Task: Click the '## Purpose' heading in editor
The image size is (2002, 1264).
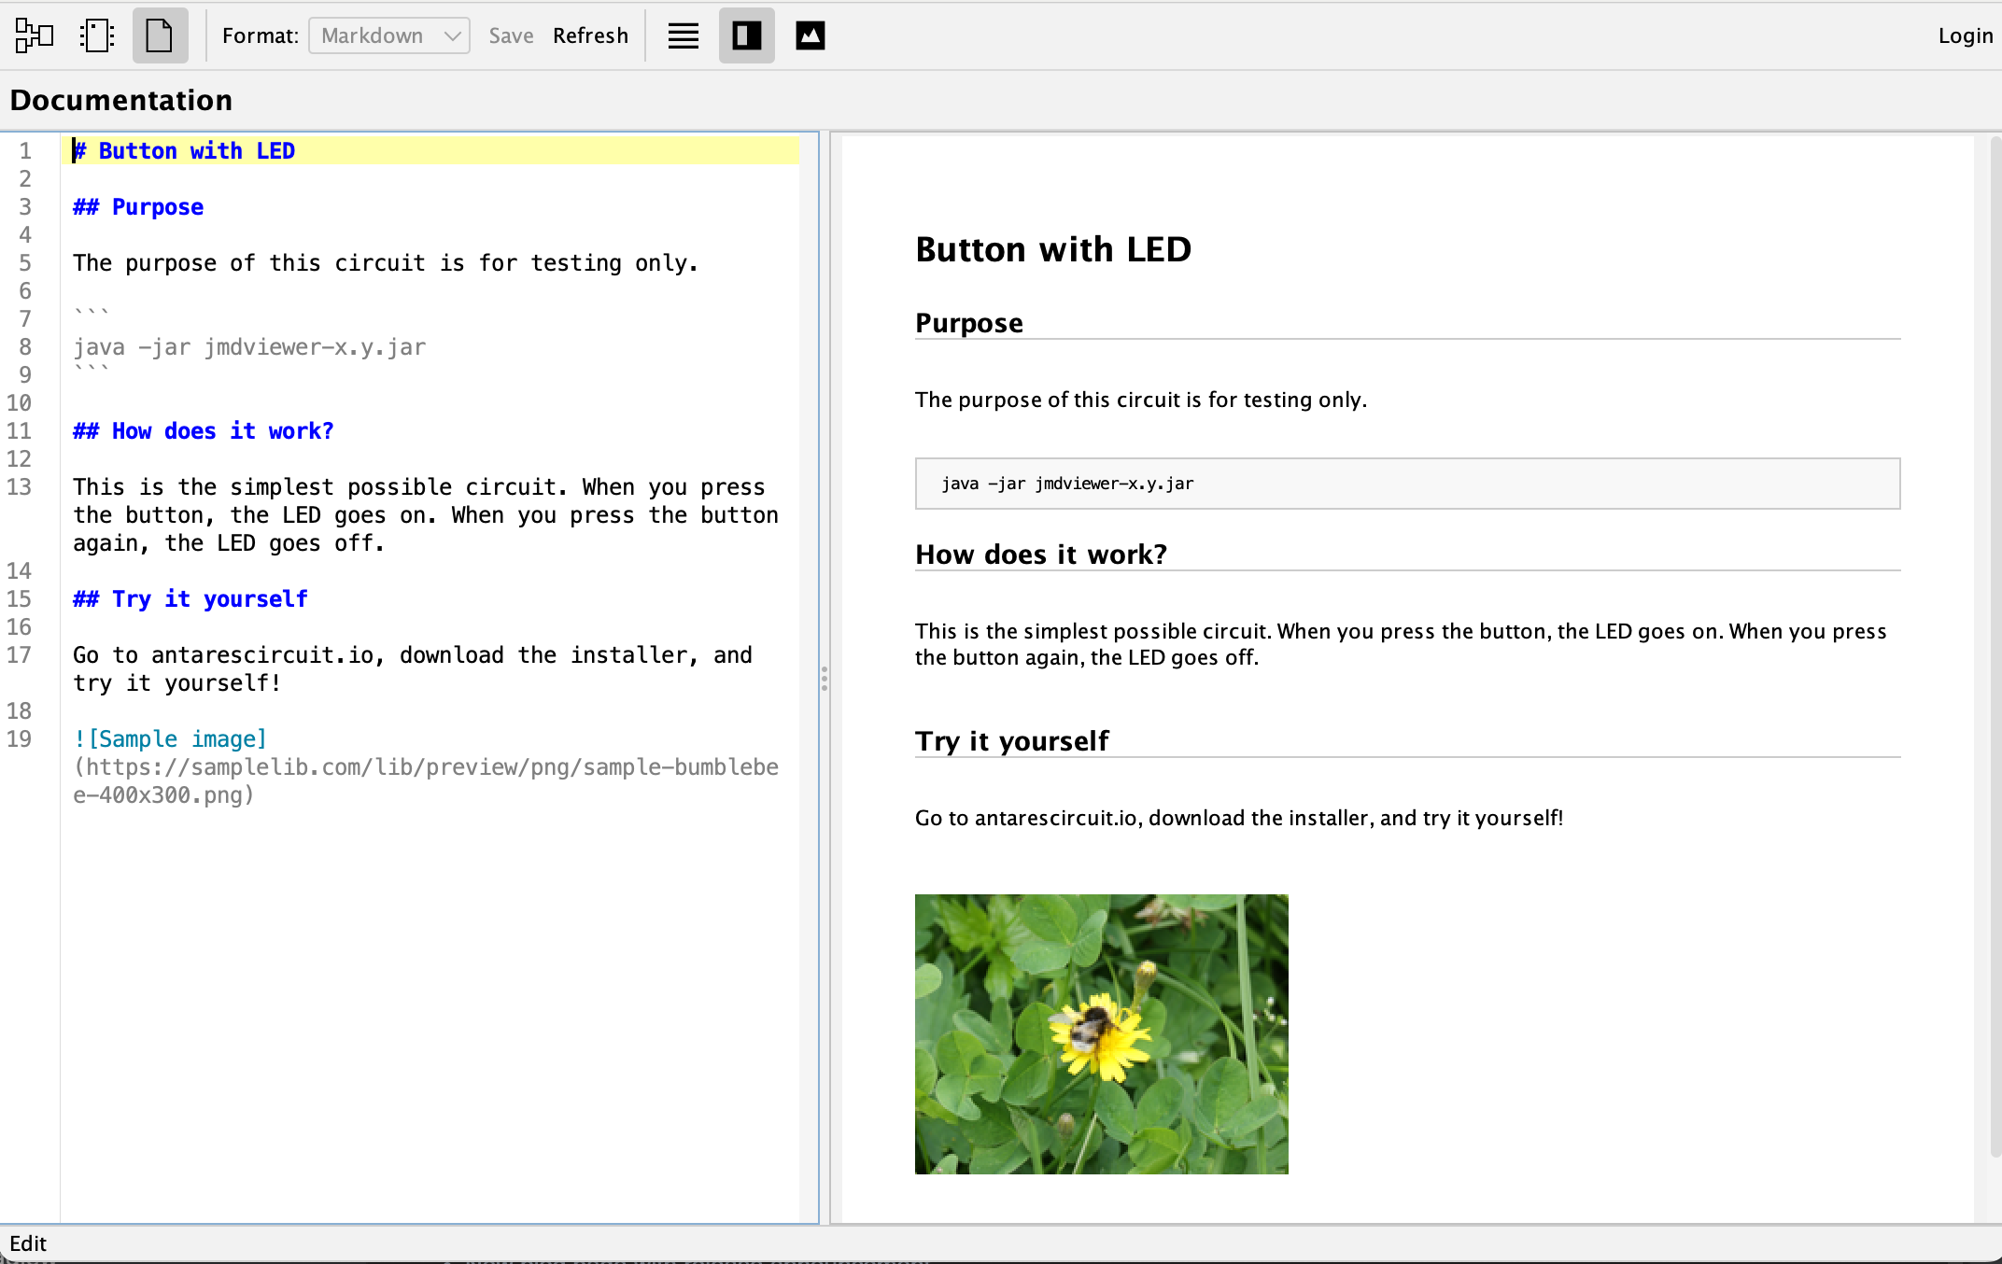Action: (138, 206)
